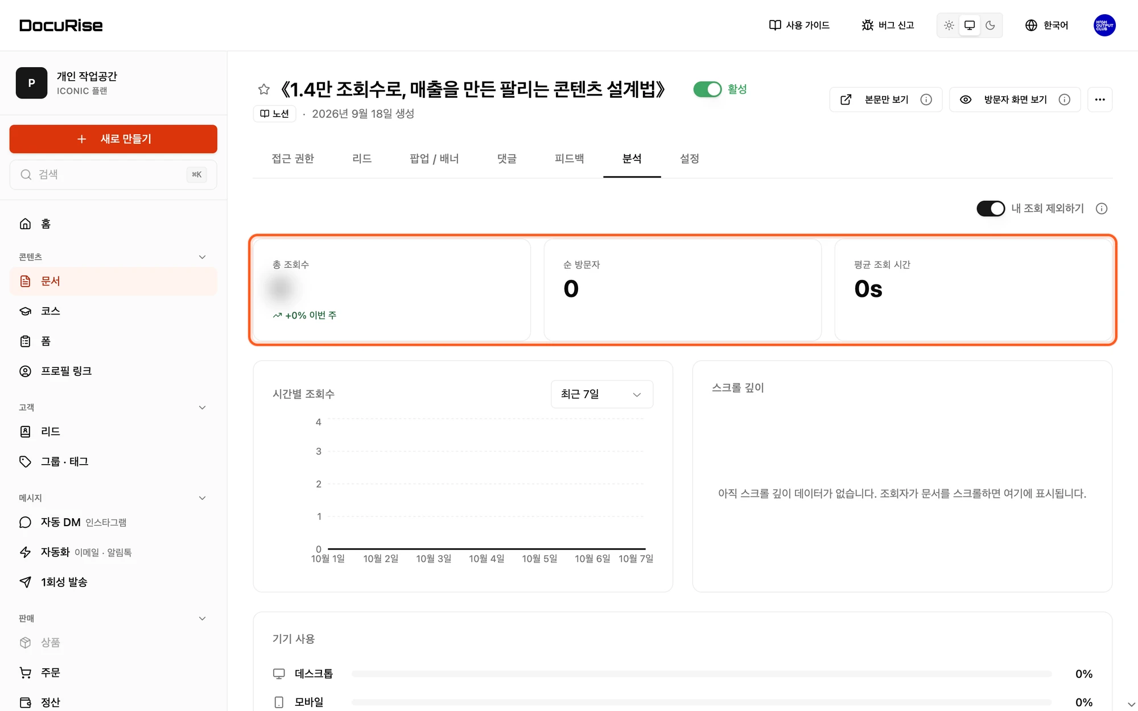Switch to the 댓글 tab
Image resolution: width=1138 pixels, height=711 pixels.
coord(506,159)
